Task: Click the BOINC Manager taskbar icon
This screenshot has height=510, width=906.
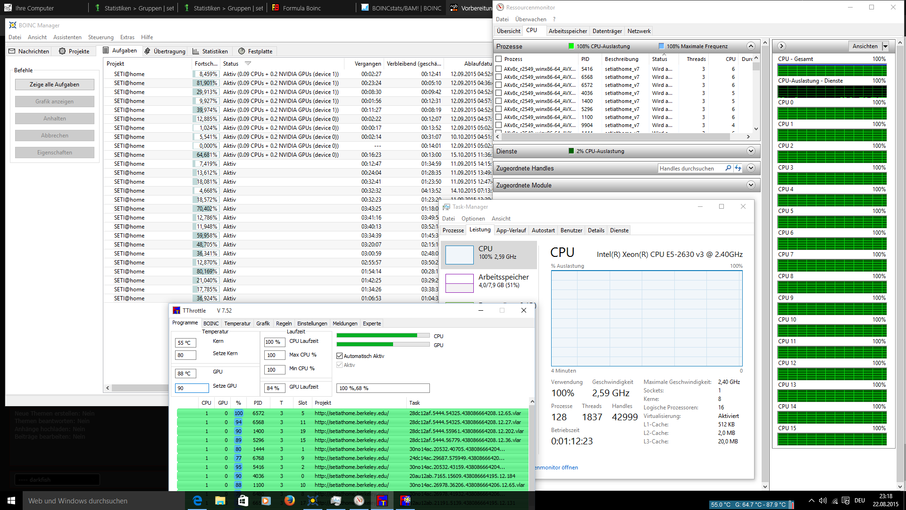Action: (x=313, y=501)
